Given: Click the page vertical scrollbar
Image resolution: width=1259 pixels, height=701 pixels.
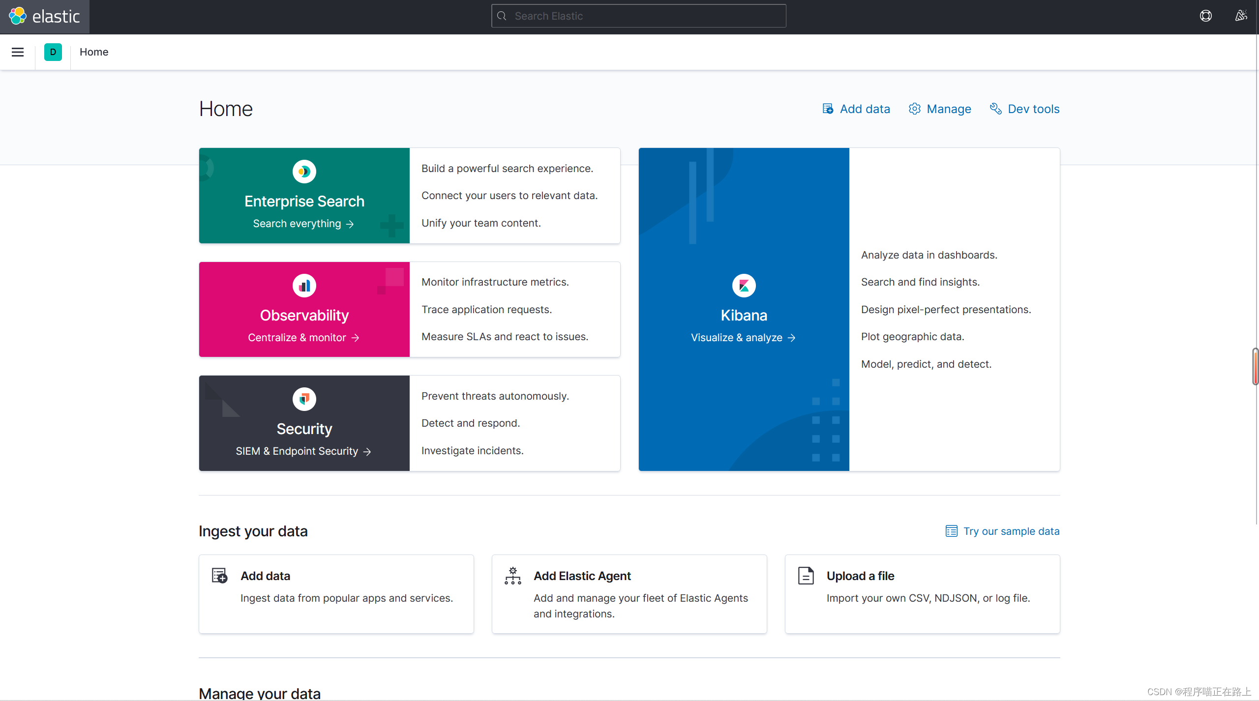Looking at the screenshot, I should pyautogui.click(x=1256, y=366).
